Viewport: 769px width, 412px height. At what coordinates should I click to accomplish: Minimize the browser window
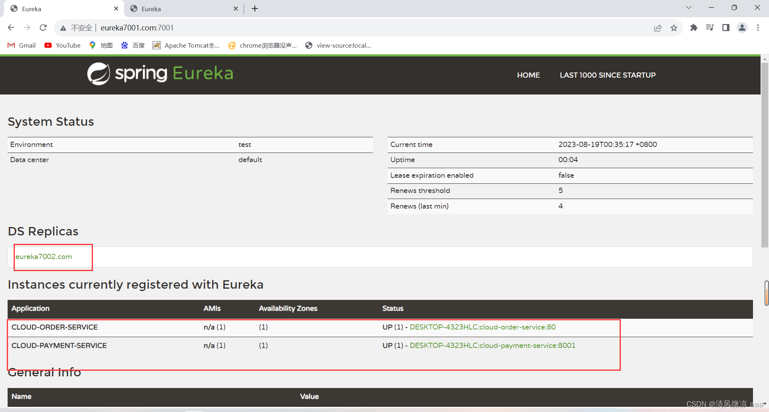click(x=711, y=8)
